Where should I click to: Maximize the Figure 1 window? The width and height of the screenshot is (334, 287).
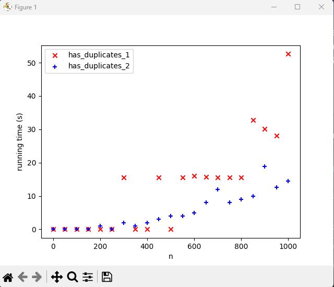click(297, 7)
